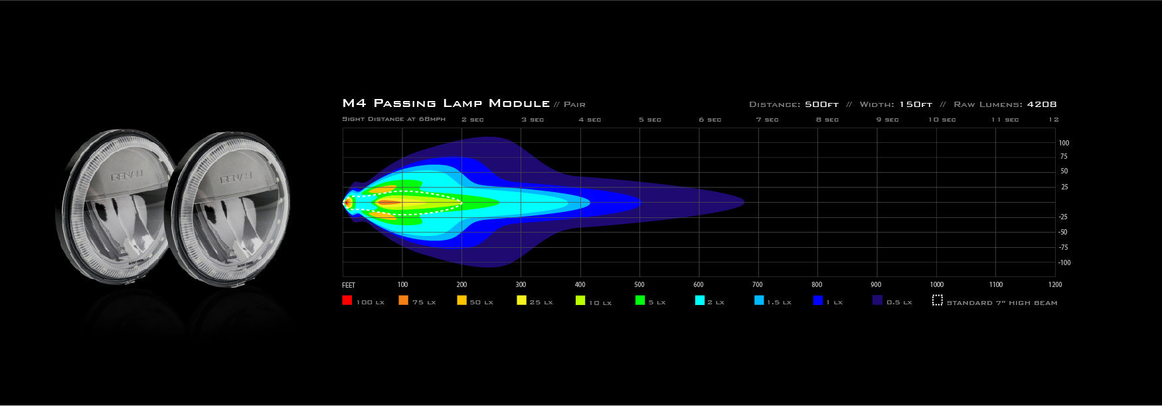
Task: Click the 6 sec sight distance marker
Action: (x=710, y=120)
